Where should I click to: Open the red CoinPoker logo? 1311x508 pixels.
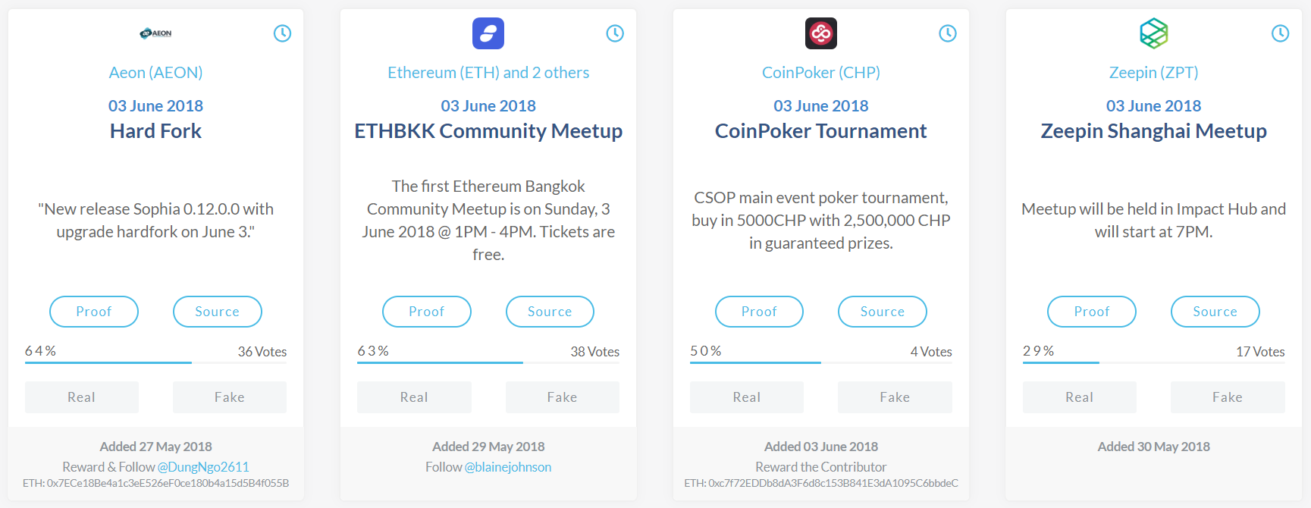pyautogui.click(x=821, y=33)
